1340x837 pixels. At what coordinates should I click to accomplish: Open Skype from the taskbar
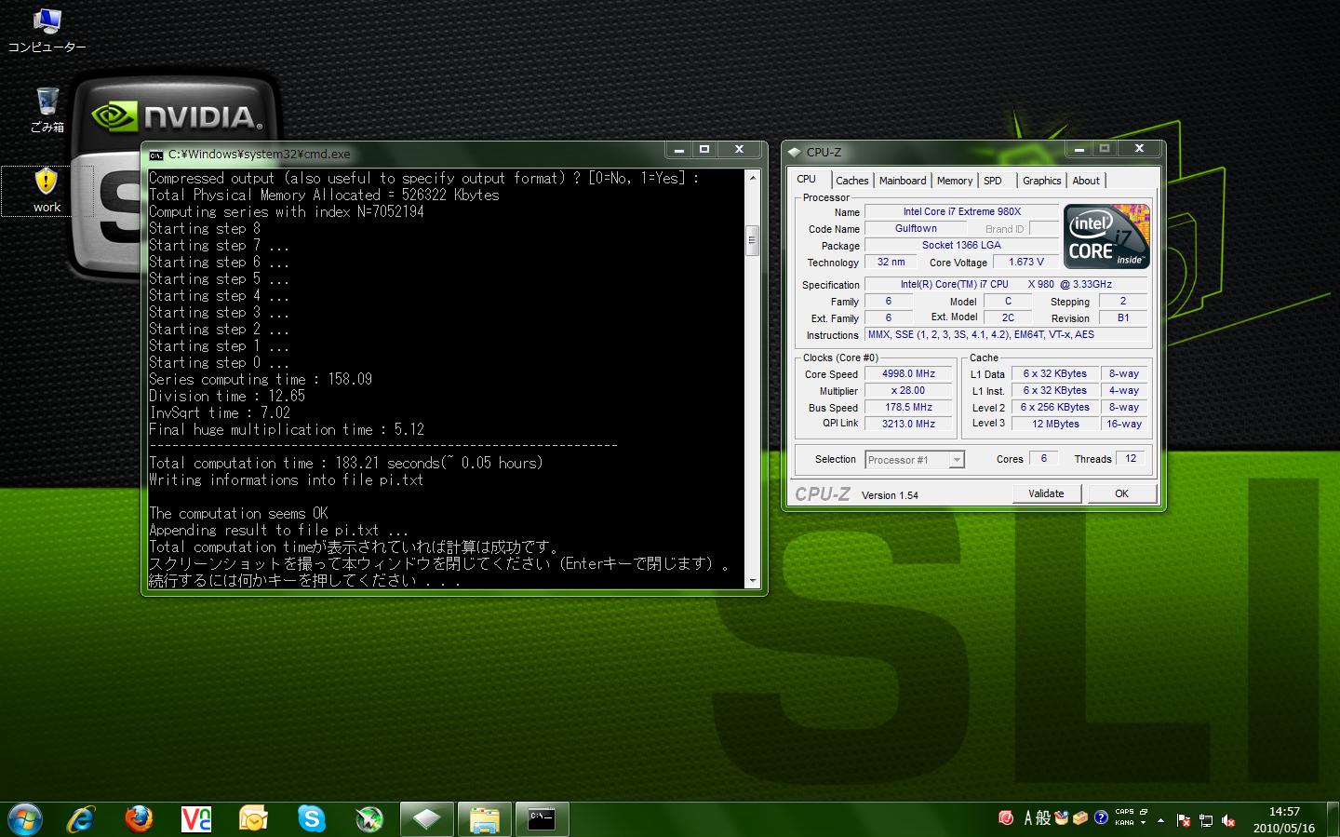pyautogui.click(x=312, y=819)
